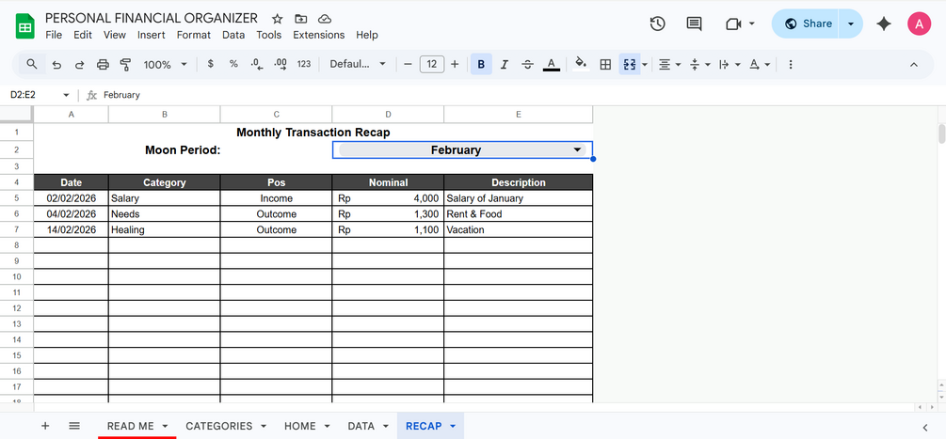Click the font size field
Image resolution: width=946 pixels, height=439 pixels.
pyautogui.click(x=432, y=64)
